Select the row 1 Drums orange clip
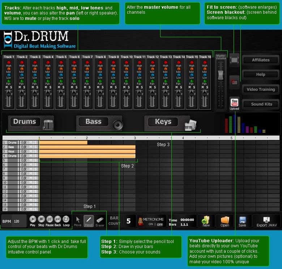This screenshot has width=282, height=269. point(63,142)
